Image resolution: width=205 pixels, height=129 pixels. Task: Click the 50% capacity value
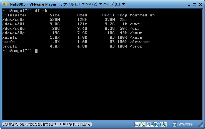tap(123, 29)
